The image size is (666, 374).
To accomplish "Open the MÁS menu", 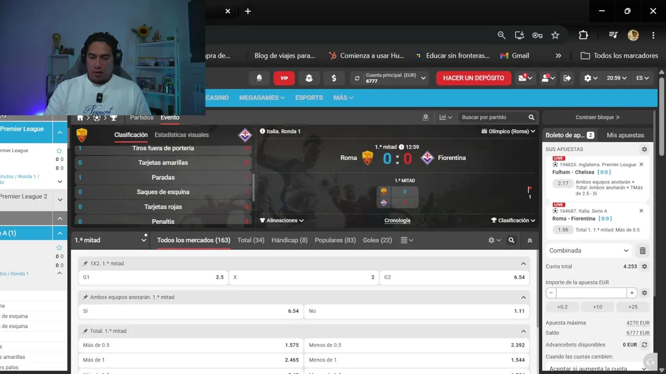I will click(343, 98).
